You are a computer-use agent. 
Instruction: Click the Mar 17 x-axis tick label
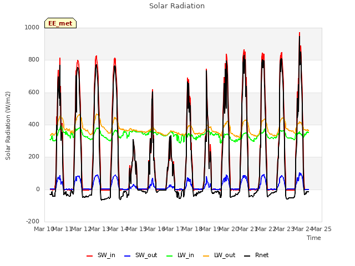[x=173, y=229]
